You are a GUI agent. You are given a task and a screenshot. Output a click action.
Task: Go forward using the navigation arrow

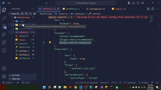pos(51,3)
